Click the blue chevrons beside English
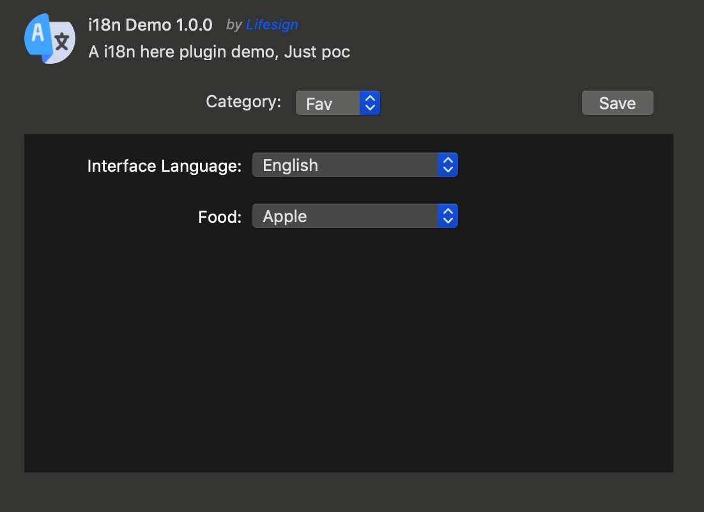 448,165
